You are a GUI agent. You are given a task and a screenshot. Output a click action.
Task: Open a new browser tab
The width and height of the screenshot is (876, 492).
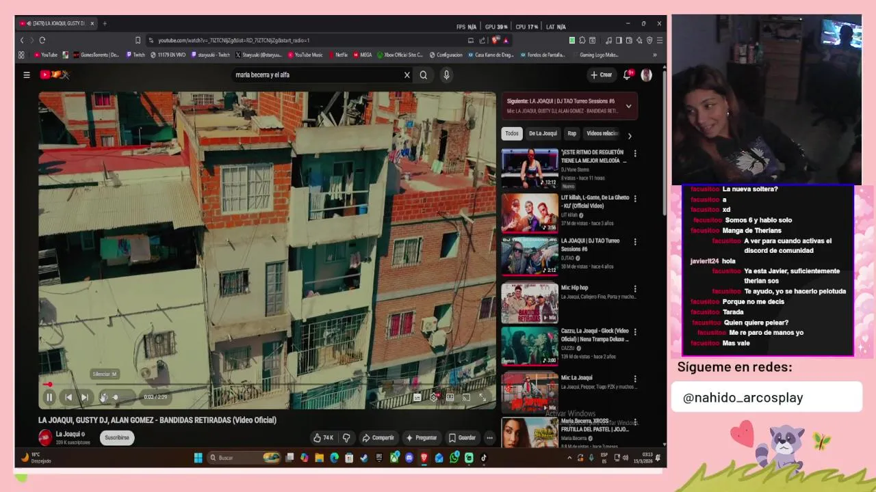(105, 23)
